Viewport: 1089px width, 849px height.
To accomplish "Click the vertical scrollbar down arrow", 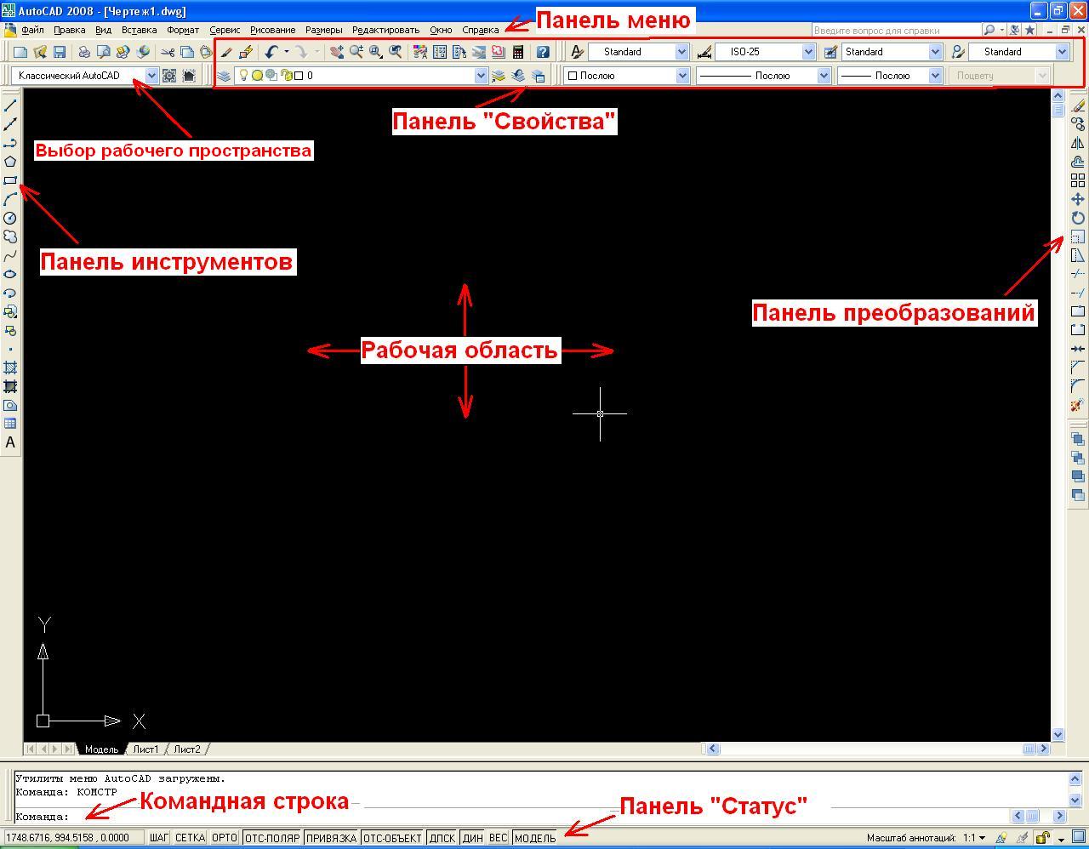I will (1058, 734).
